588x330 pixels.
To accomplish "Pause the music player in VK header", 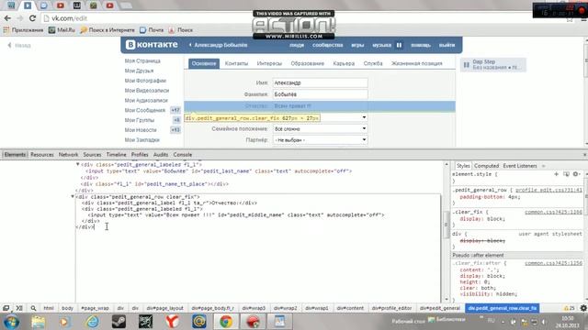I will click(399, 45).
